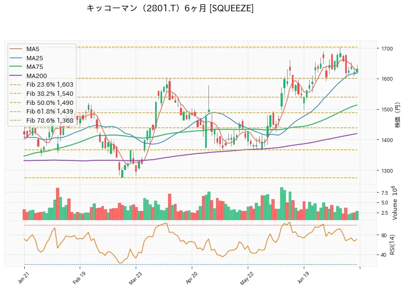This screenshot has width=405, height=290.
Task: Click the Apr 20 date axis label
Action: tap(191, 278)
